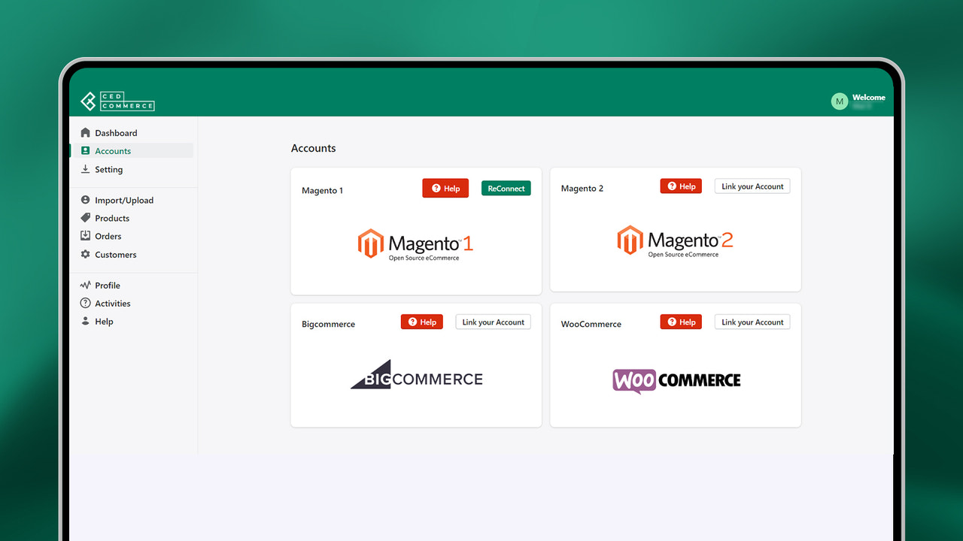Click the Import/Upload person icon
This screenshot has height=541, width=963.
click(x=85, y=200)
